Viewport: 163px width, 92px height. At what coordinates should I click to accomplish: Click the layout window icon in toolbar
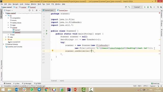pos(126,7)
